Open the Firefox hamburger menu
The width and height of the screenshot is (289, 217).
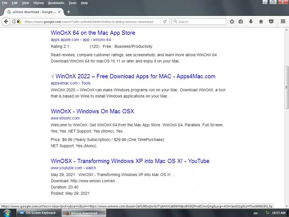[283, 21]
